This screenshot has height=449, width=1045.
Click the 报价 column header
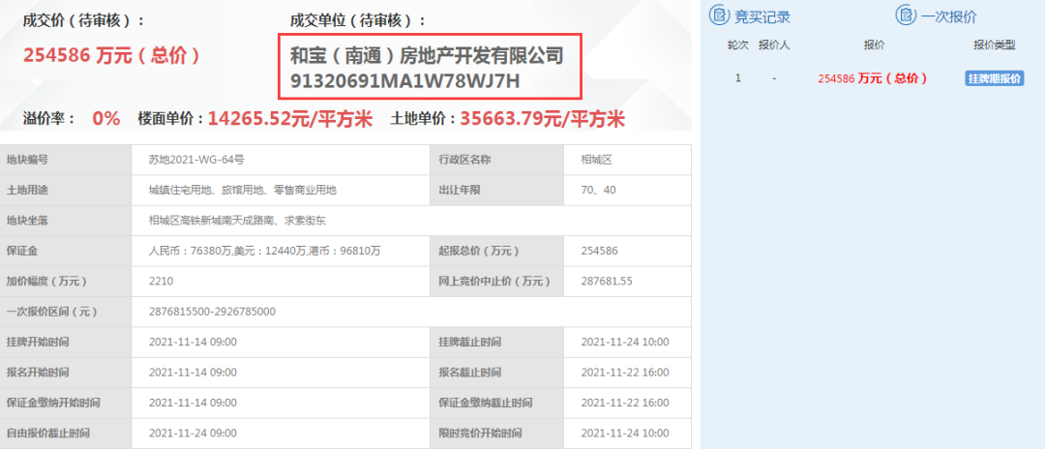(x=874, y=45)
